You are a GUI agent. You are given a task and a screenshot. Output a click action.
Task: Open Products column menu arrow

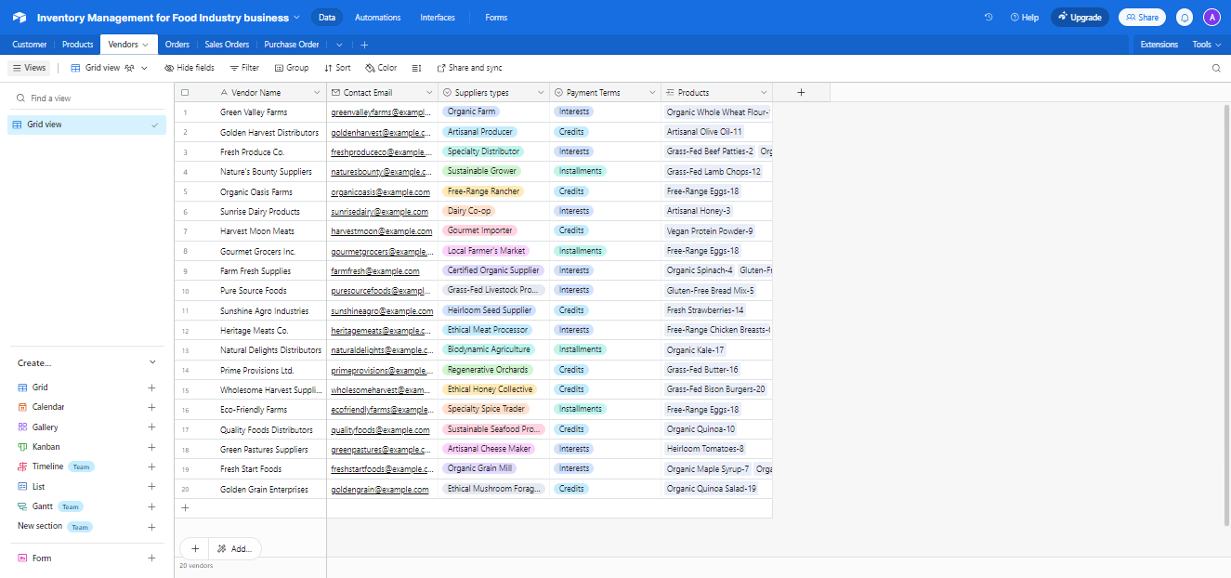tap(763, 93)
